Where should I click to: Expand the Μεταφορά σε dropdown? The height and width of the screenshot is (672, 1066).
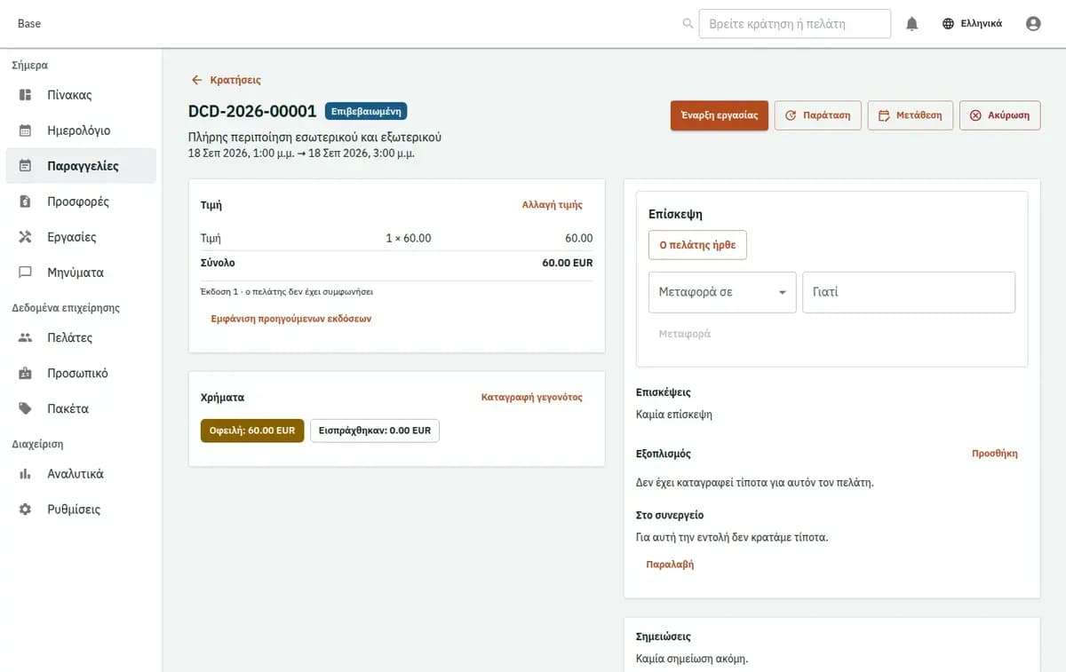(722, 292)
